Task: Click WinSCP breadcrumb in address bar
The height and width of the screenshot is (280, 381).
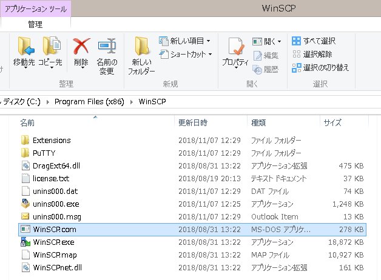Action: (152, 102)
